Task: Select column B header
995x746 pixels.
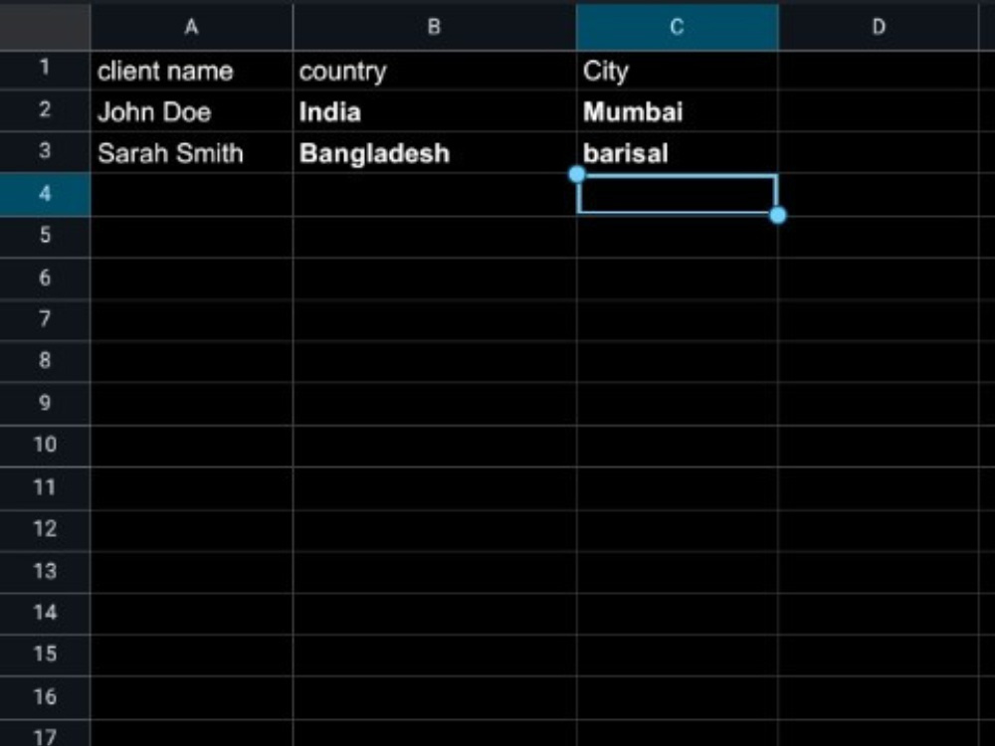Action: point(435,27)
